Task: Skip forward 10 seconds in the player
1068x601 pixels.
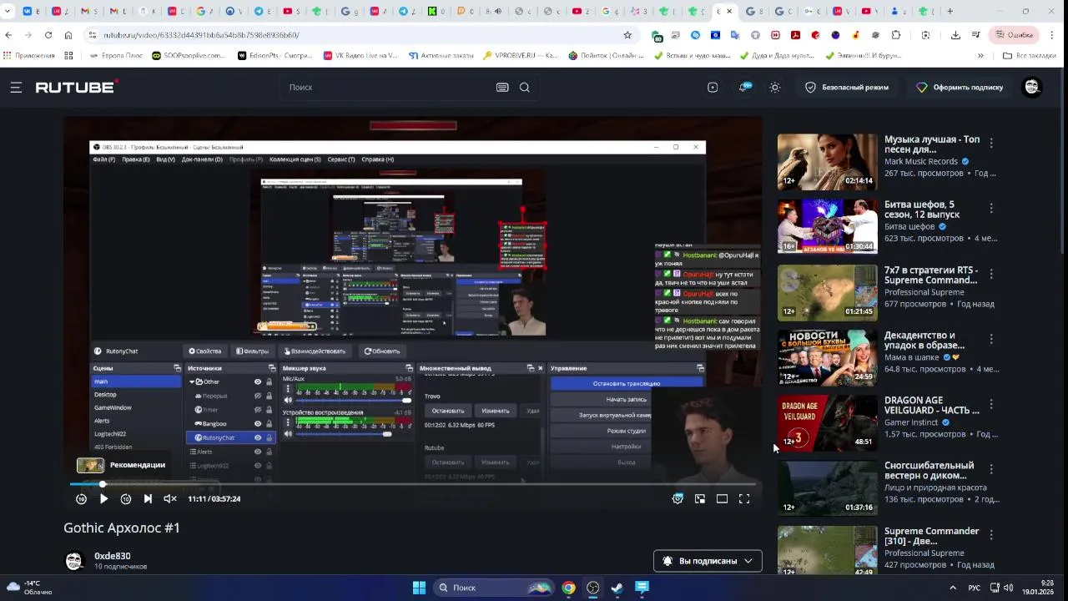Action: (x=126, y=498)
